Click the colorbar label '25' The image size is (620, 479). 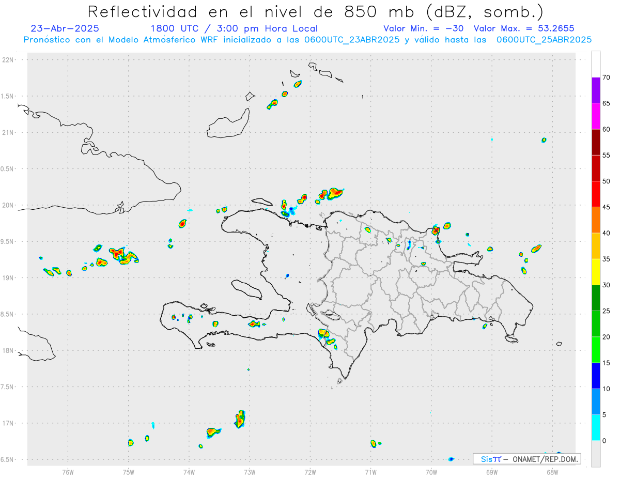click(x=606, y=311)
